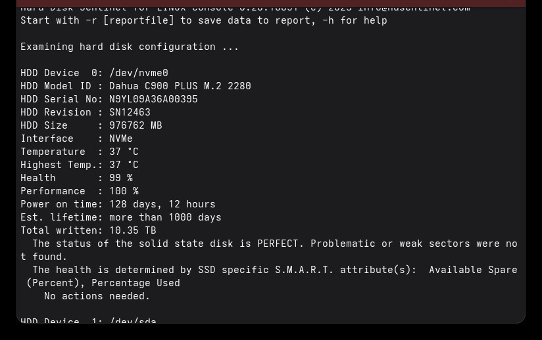Click the Highest Temp. row label
The image size is (542, 340).
coord(59,165)
